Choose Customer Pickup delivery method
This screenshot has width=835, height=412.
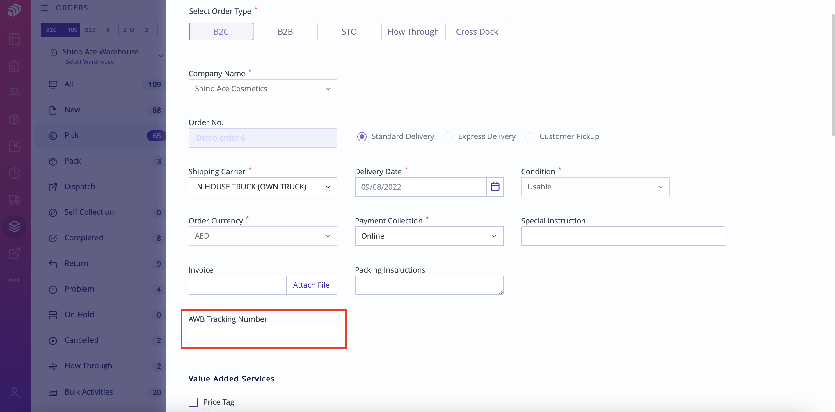pyautogui.click(x=530, y=136)
